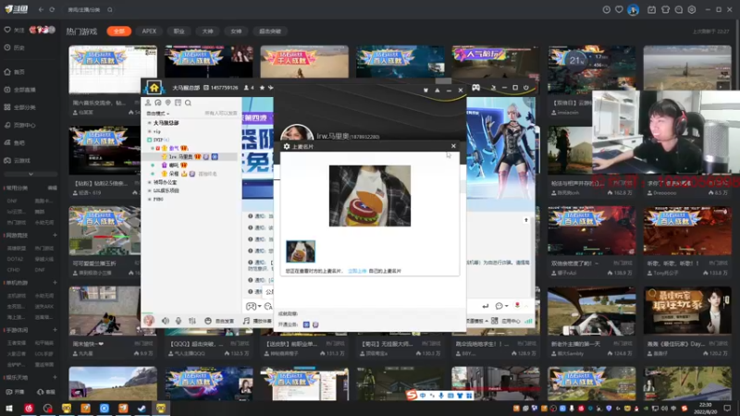Click the app center grid icon in YY
The image size is (740, 416).
(x=494, y=321)
